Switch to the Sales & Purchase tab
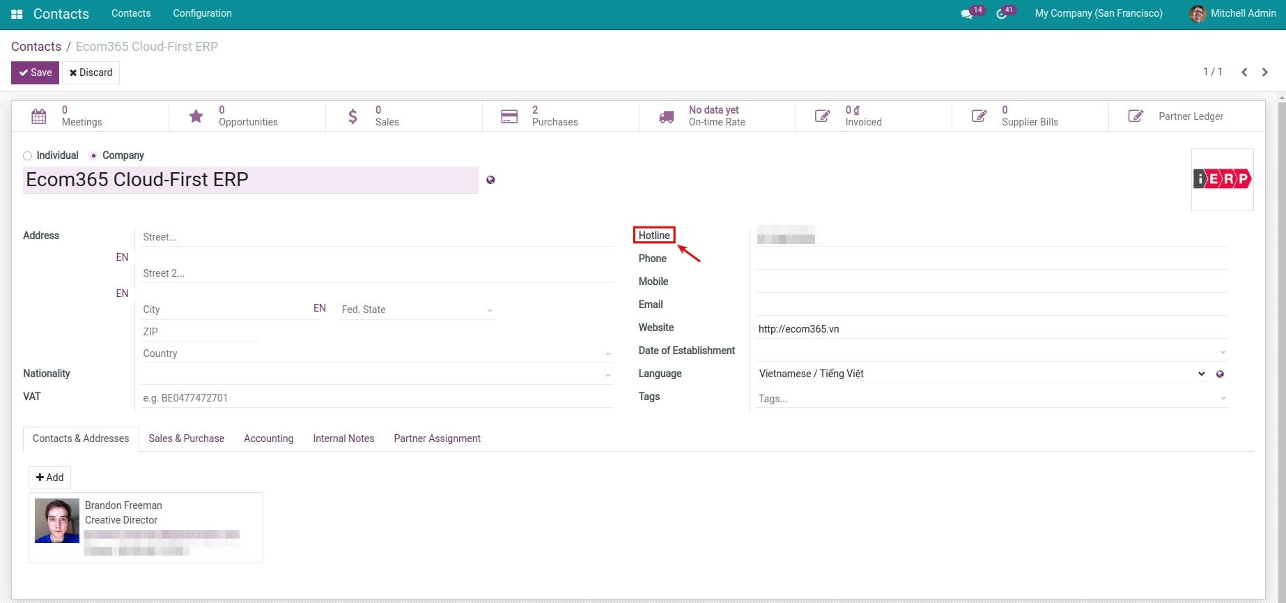The width and height of the screenshot is (1286, 603). [x=186, y=438]
